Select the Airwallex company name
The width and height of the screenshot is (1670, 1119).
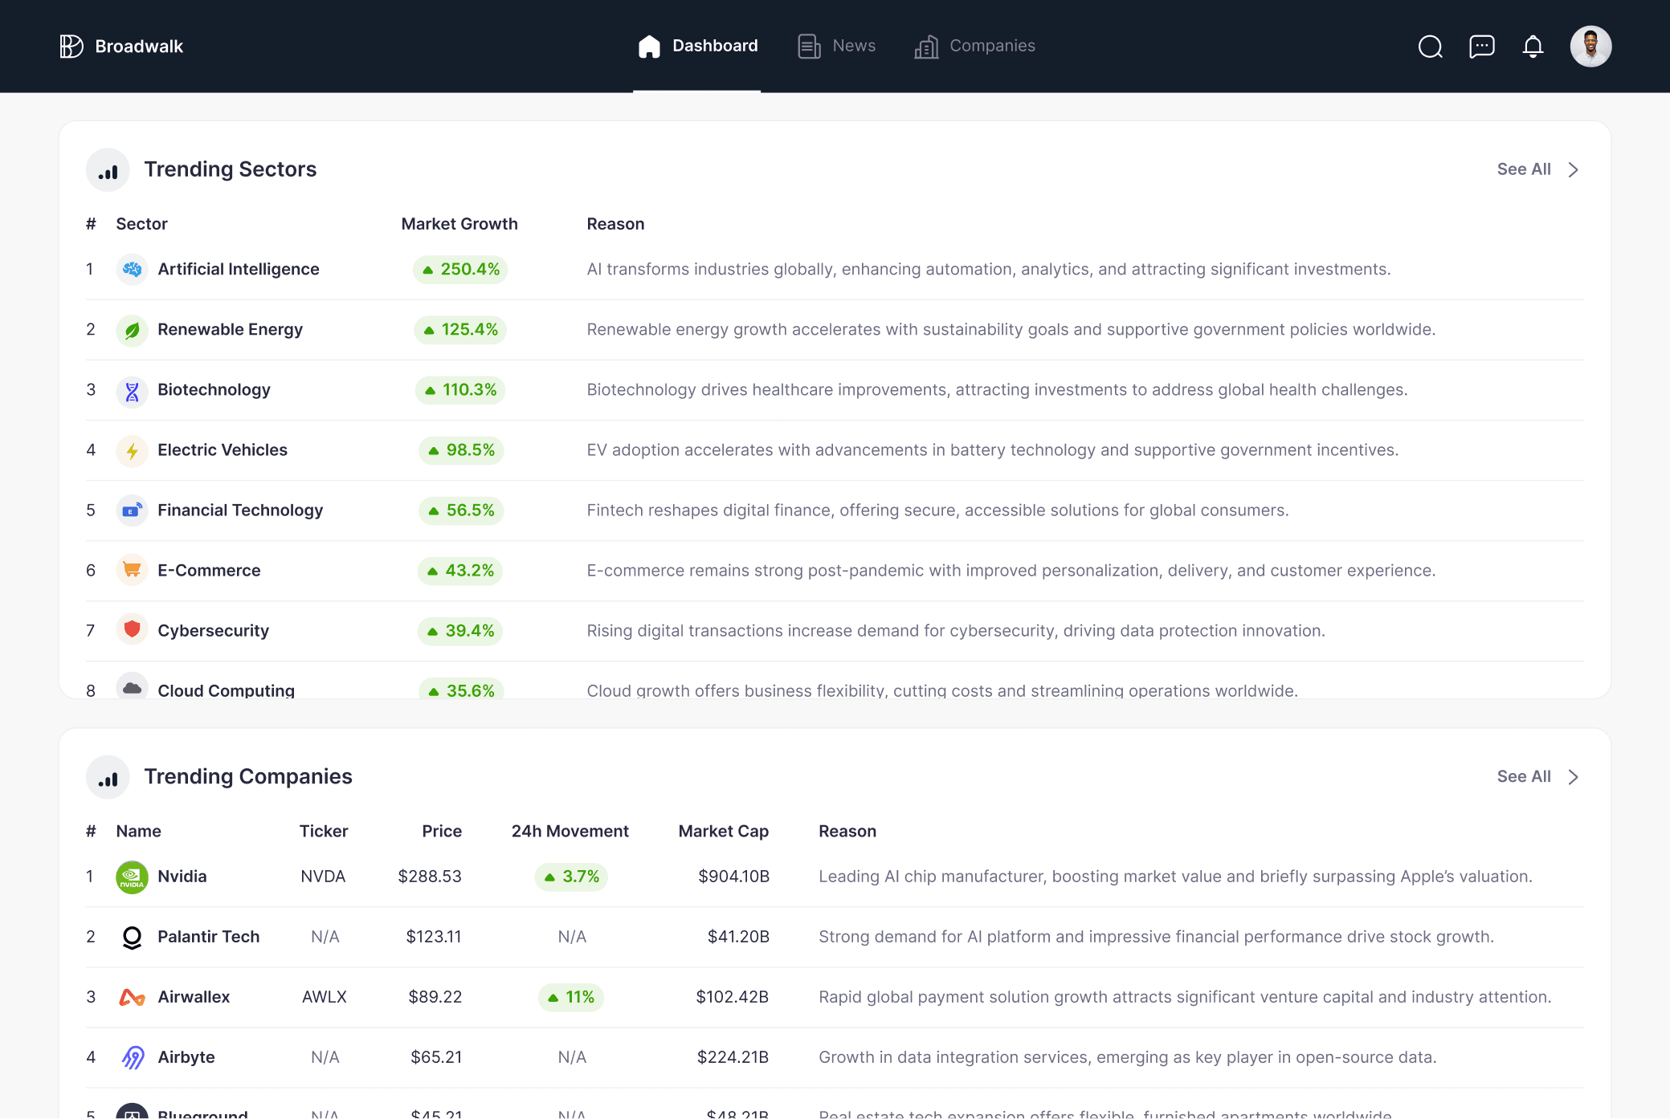(194, 996)
